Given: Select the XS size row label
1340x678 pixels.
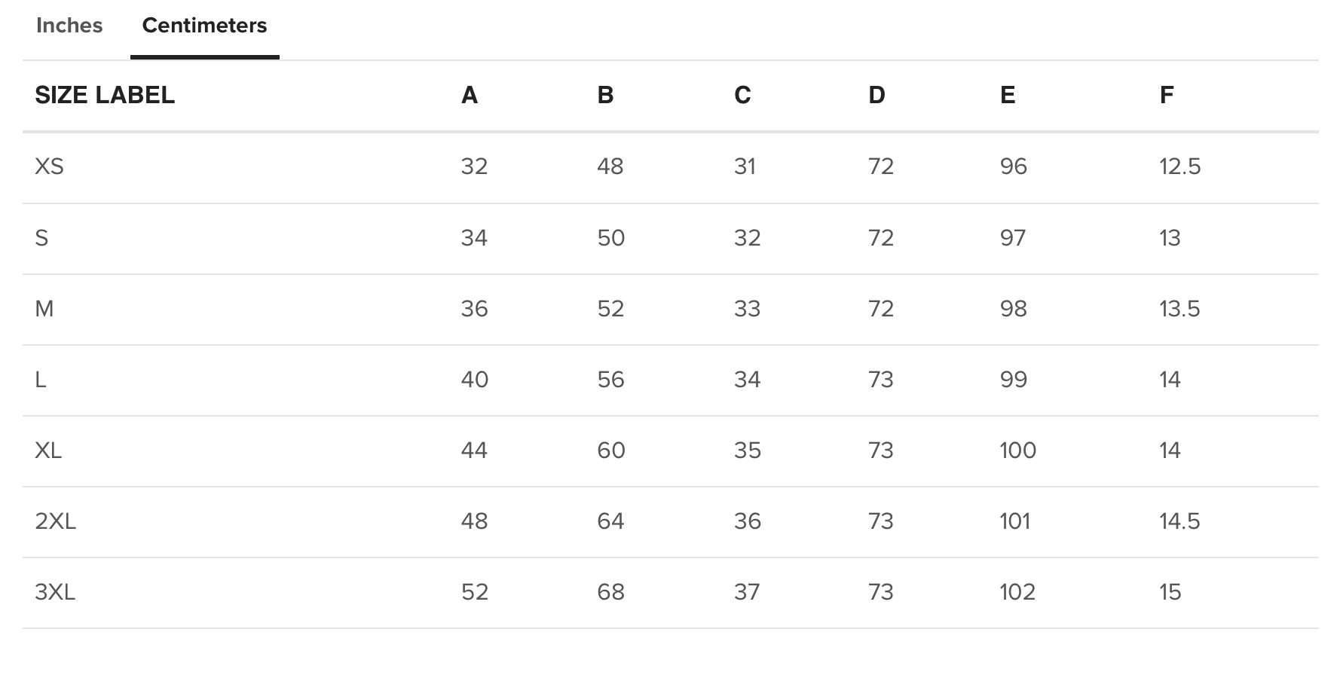Looking at the screenshot, I should click(x=49, y=166).
